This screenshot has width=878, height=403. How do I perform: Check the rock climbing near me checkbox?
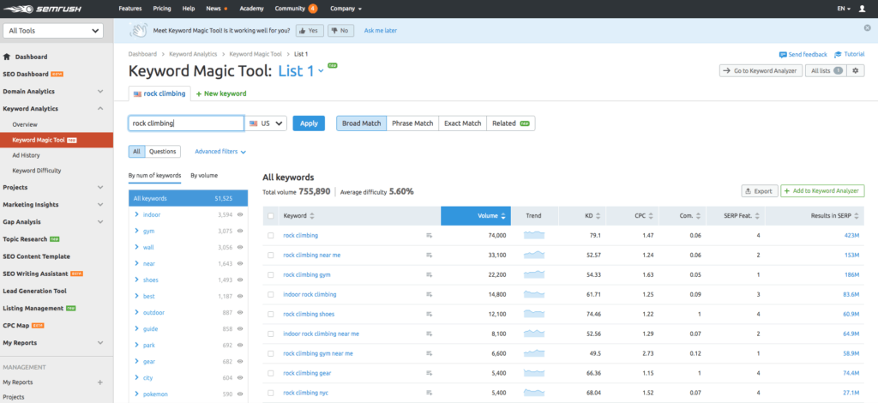(271, 256)
